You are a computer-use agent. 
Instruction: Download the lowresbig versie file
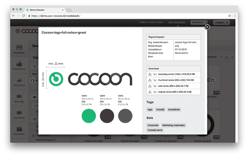150,74
